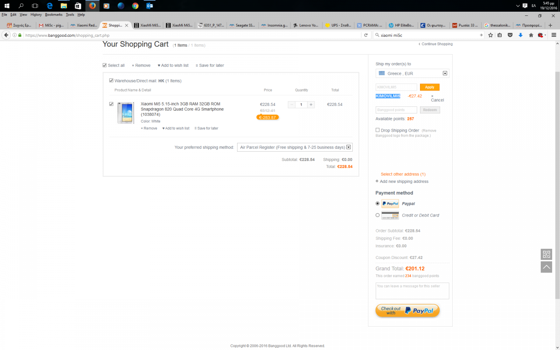This screenshot has width=560, height=350.
Task: Click the Xiaomi Mi5 product thumbnail
Action: [x=126, y=113]
